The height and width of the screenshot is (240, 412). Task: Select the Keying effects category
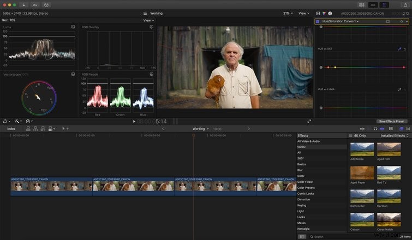click(x=302, y=205)
